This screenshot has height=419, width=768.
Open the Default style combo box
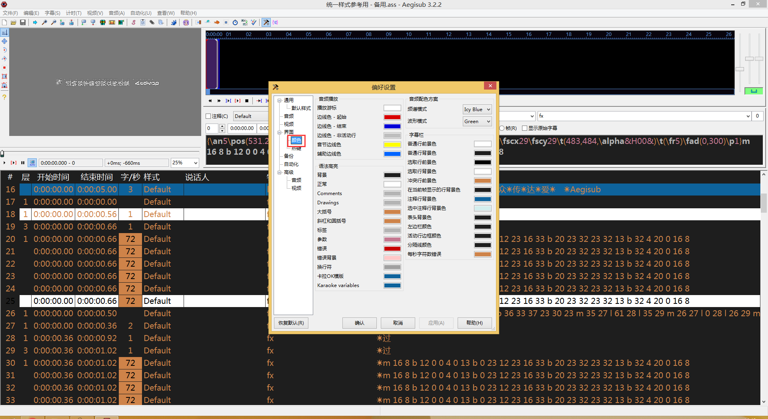(x=251, y=116)
